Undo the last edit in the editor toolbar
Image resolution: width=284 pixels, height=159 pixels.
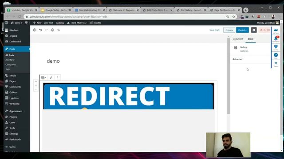tap(40, 30)
